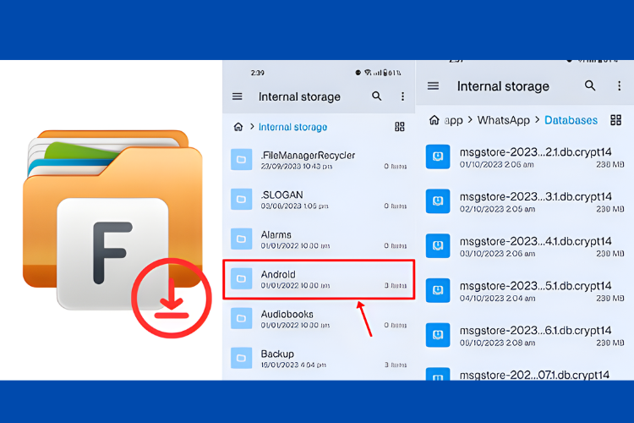The image size is (634, 423).
Task: Click the File Manager app logo
Action: pos(112,219)
